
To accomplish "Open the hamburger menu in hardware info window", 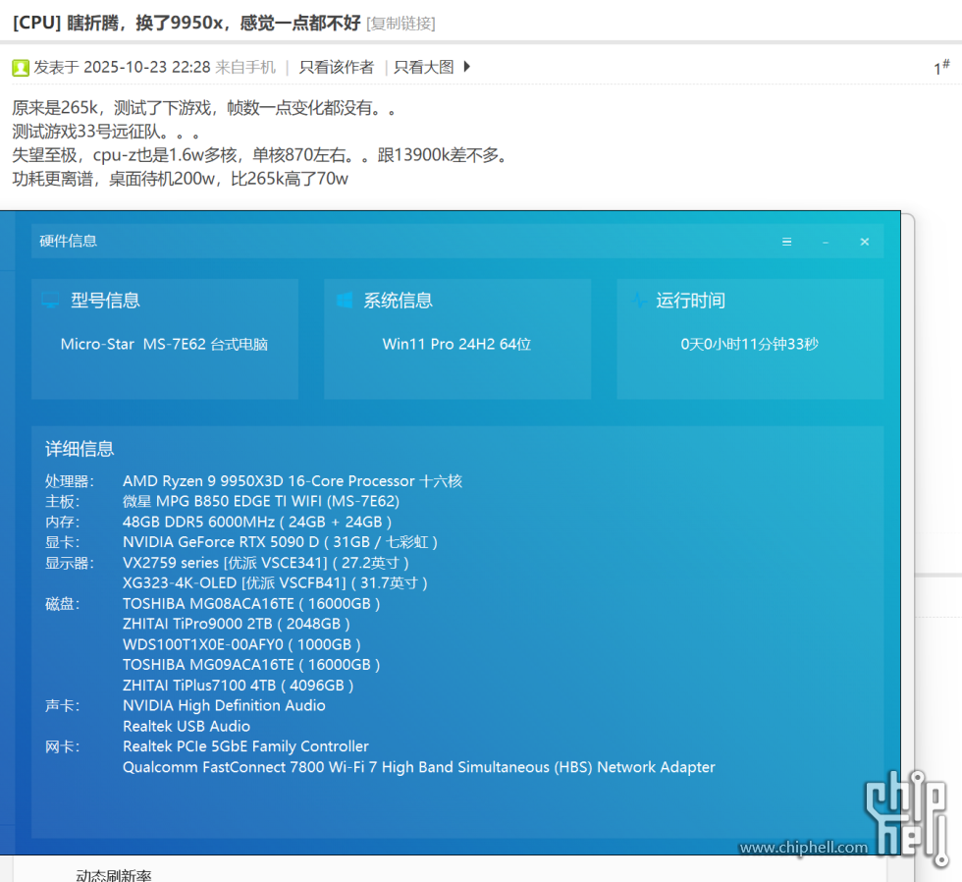I will [x=786, y=242].
